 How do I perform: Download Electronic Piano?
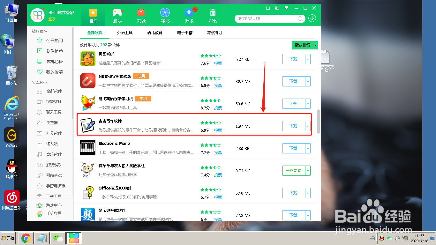click(294, 148)
